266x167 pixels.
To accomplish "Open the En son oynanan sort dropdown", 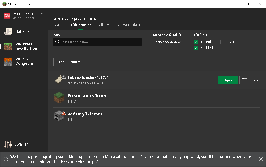I will 167,42.
